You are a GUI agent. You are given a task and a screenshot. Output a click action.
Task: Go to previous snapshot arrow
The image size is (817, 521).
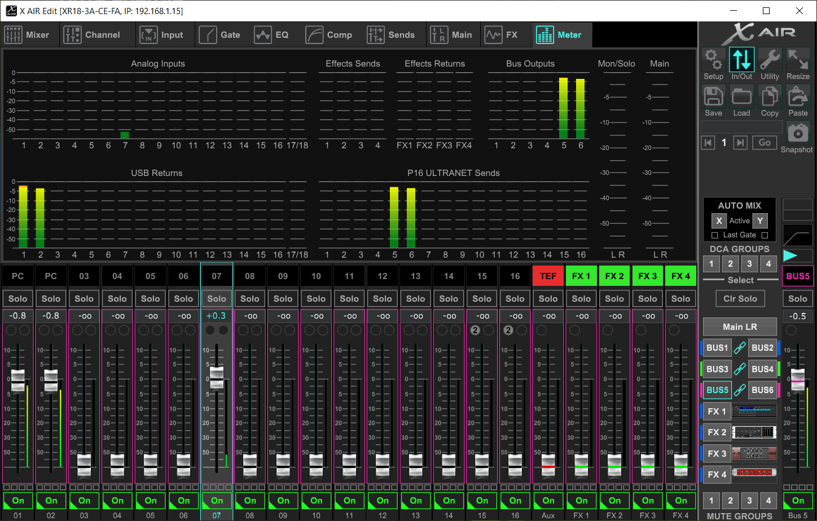(x=708, y=143)
